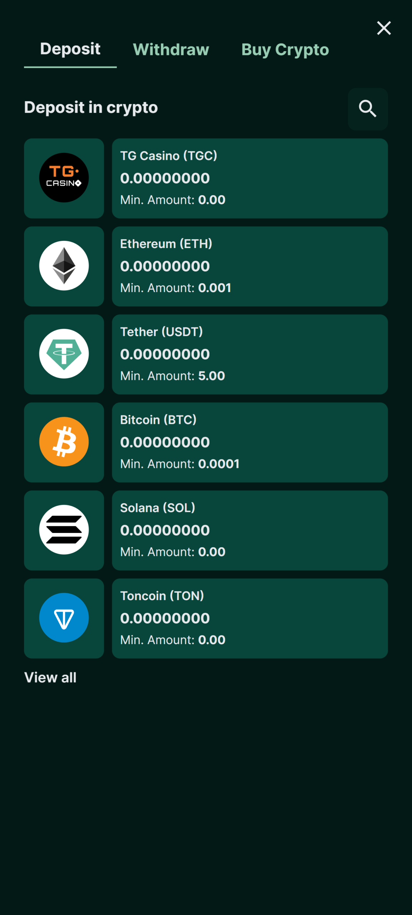Expand the list with View all

pyautogui.click(x=50, y=677)
